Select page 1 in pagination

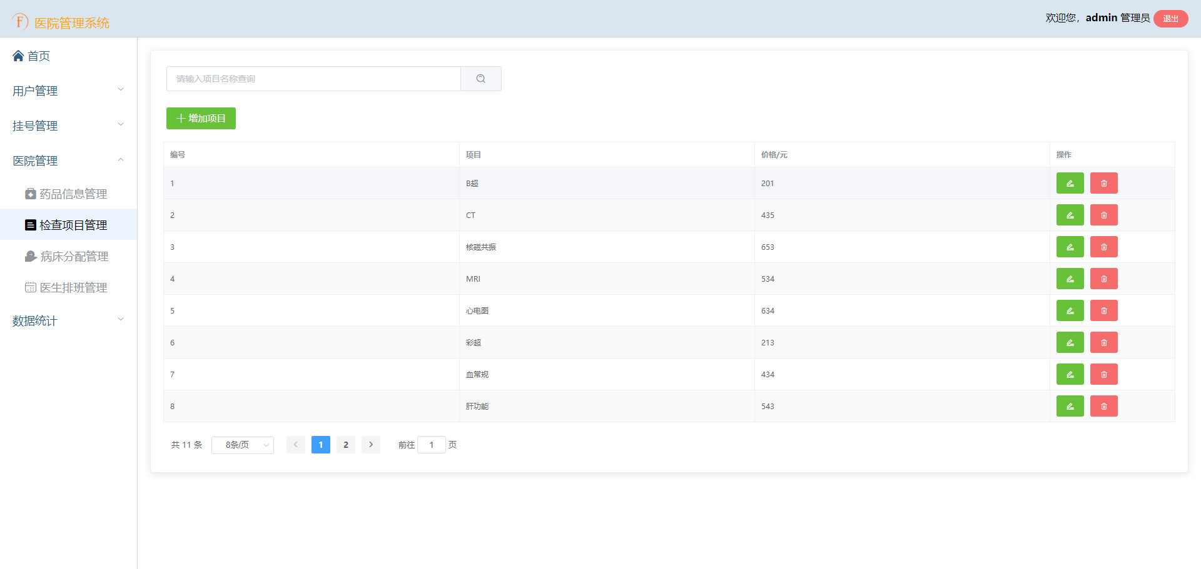click(x=321, y=445)
